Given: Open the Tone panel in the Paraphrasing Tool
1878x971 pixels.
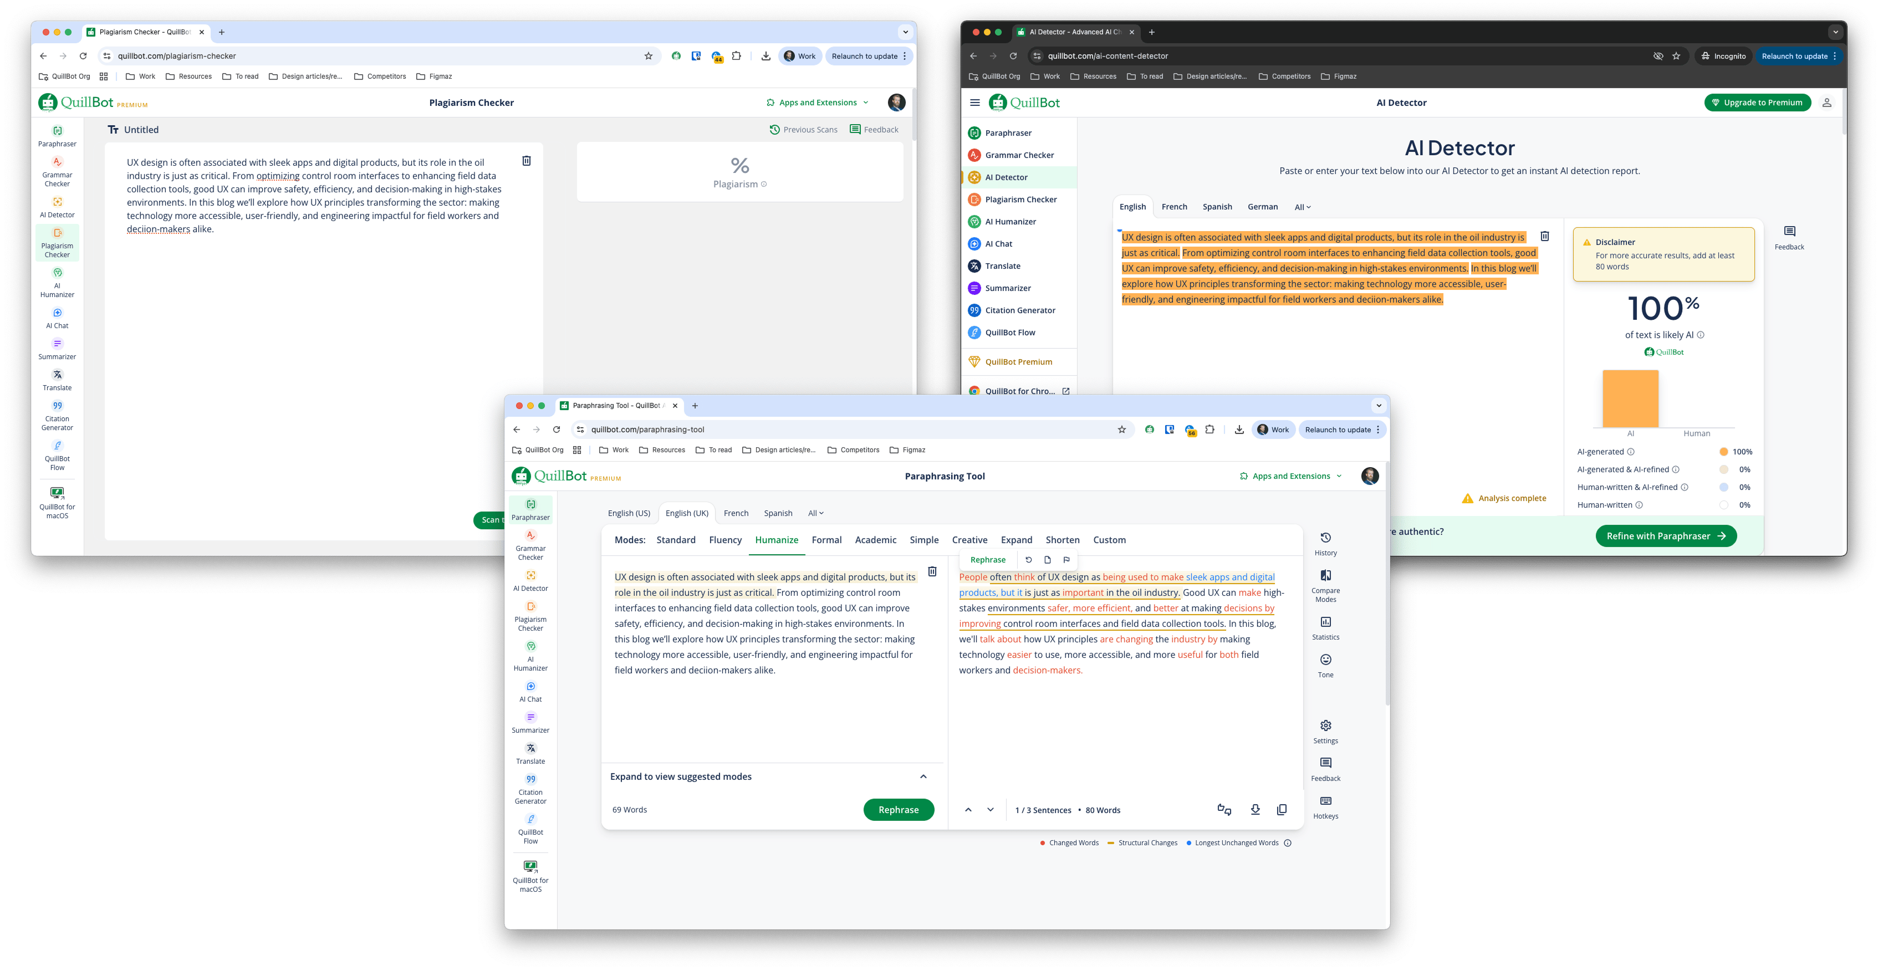Looking at the screenshot, I should [x=1325, y=666].
